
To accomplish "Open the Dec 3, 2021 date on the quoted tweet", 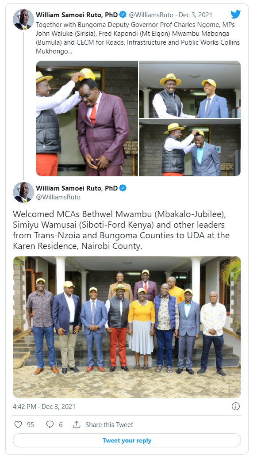I will click(x=196, y=15).
